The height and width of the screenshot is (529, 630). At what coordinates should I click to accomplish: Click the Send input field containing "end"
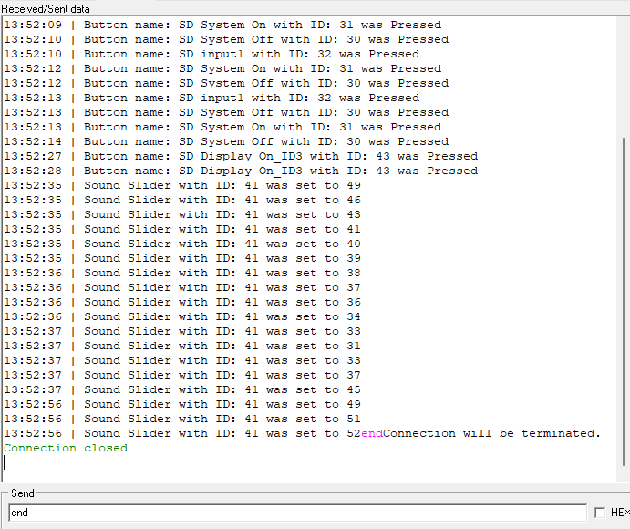(296, 513)
